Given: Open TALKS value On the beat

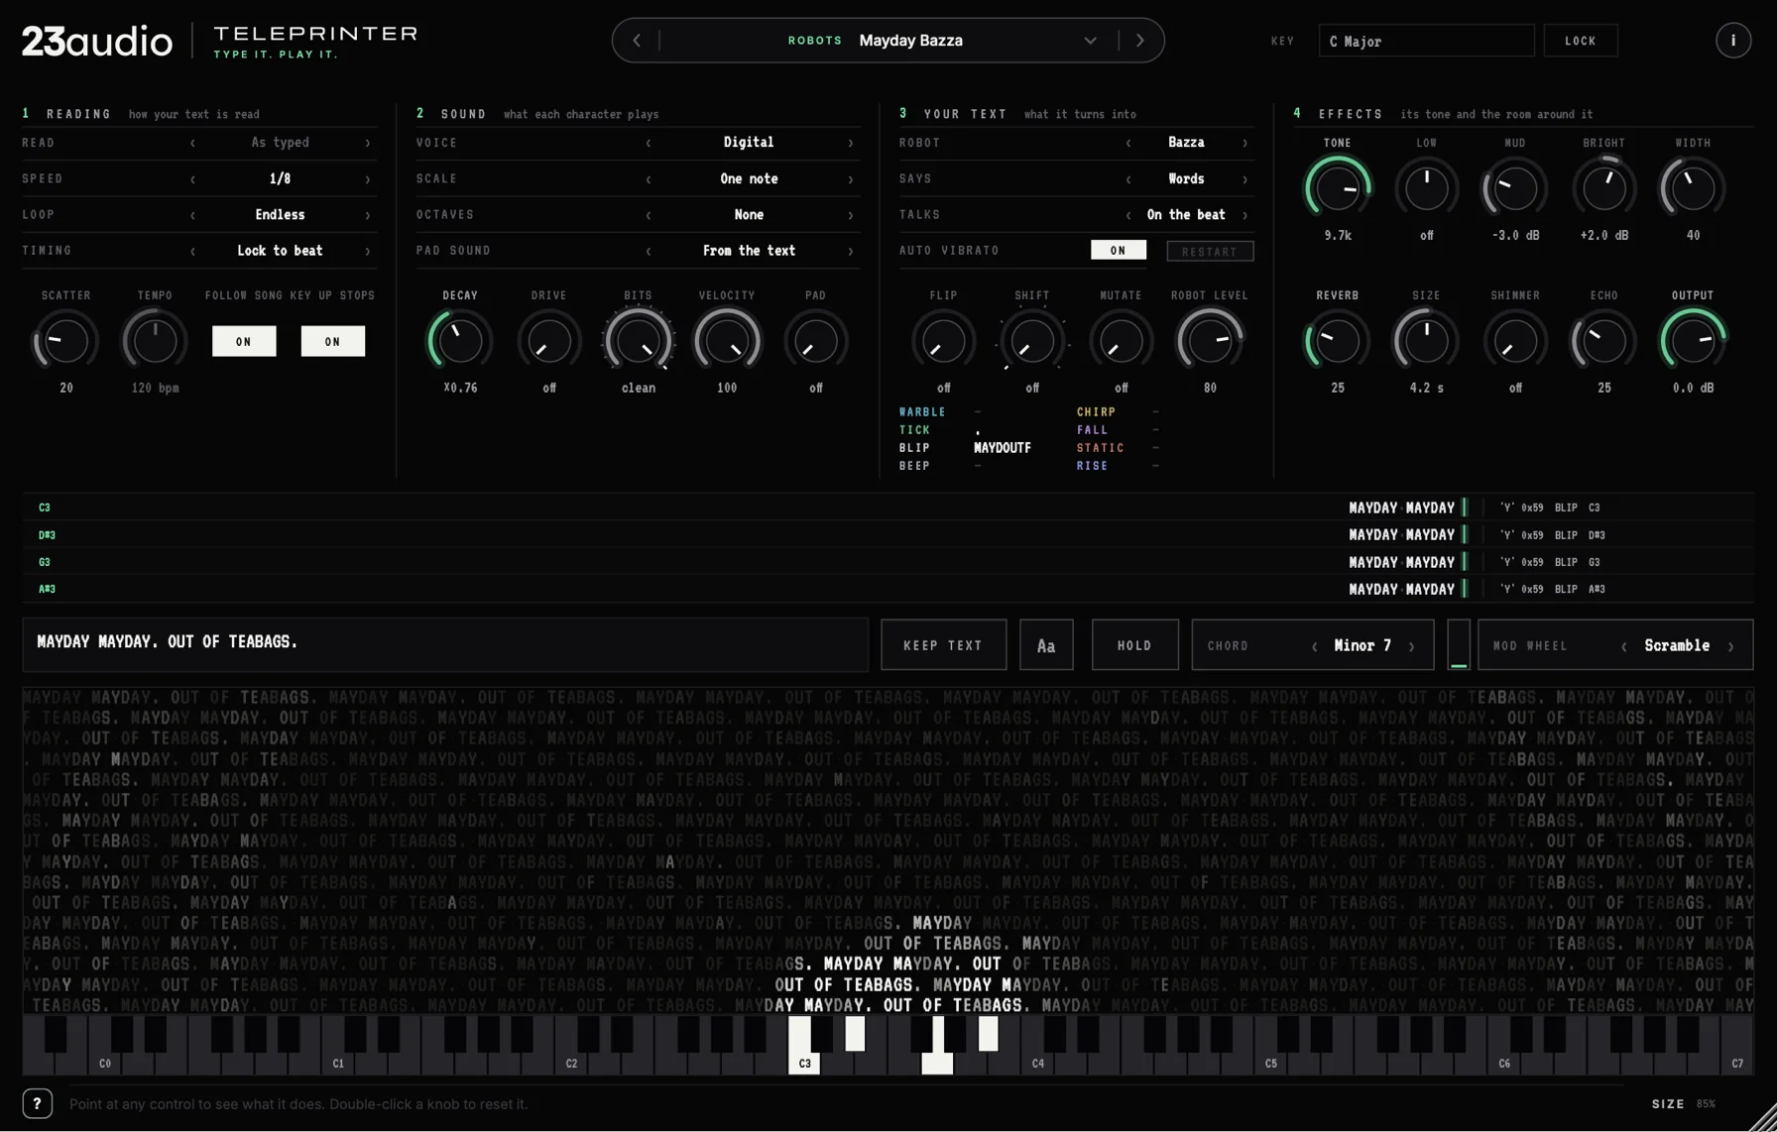Looking at the screenshot, I should [1186, 215].
